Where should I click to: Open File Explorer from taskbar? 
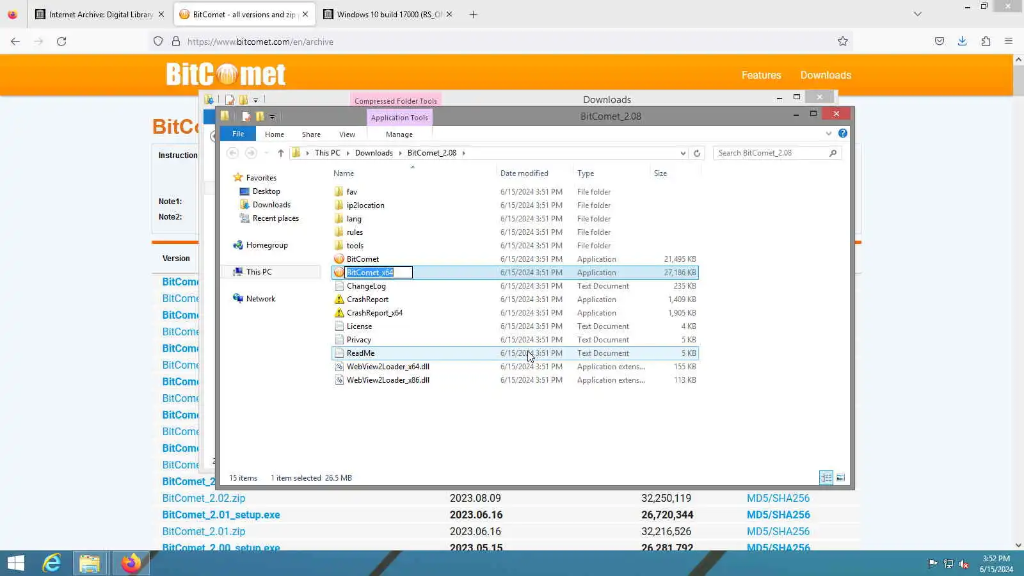(90, 563)
